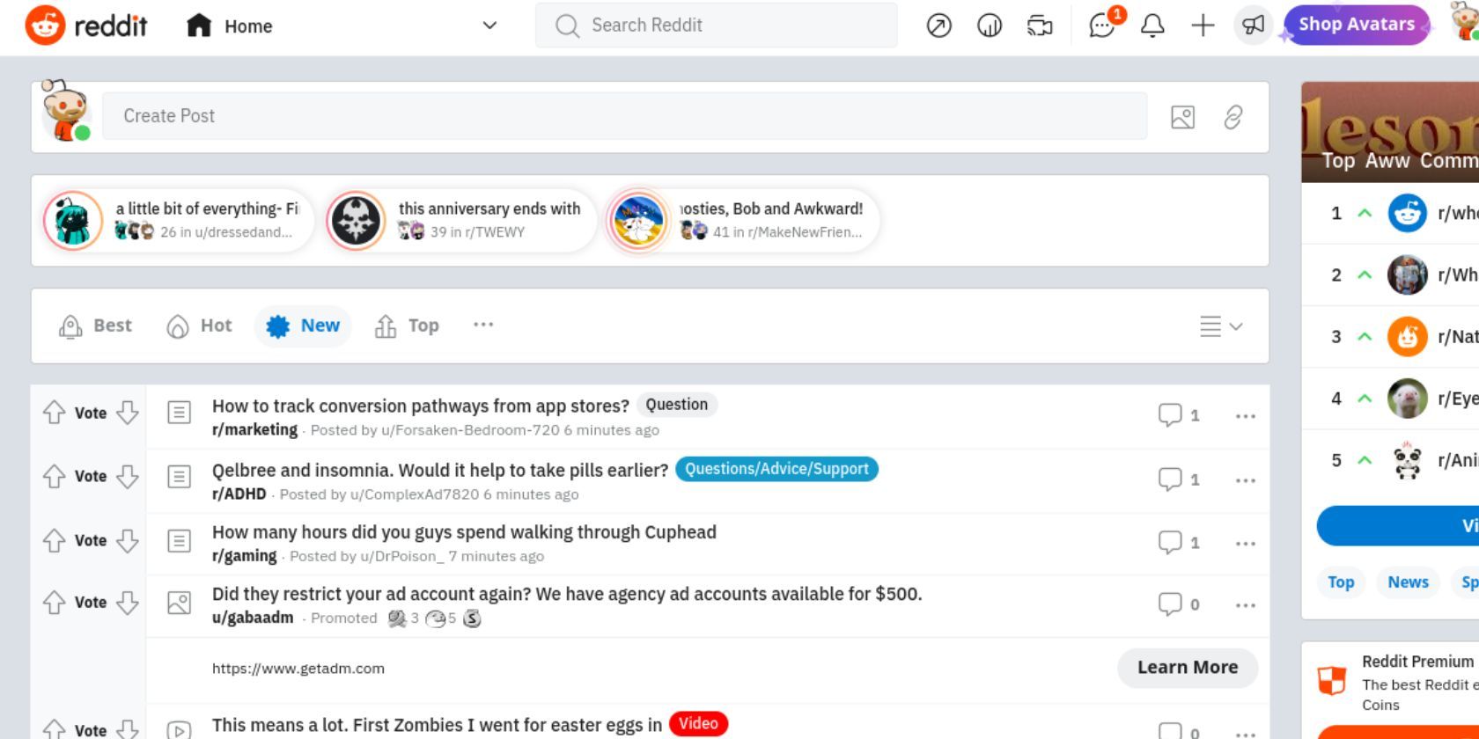Expand more sorting options via ellipsis
1479x739 pixels.
482,325
